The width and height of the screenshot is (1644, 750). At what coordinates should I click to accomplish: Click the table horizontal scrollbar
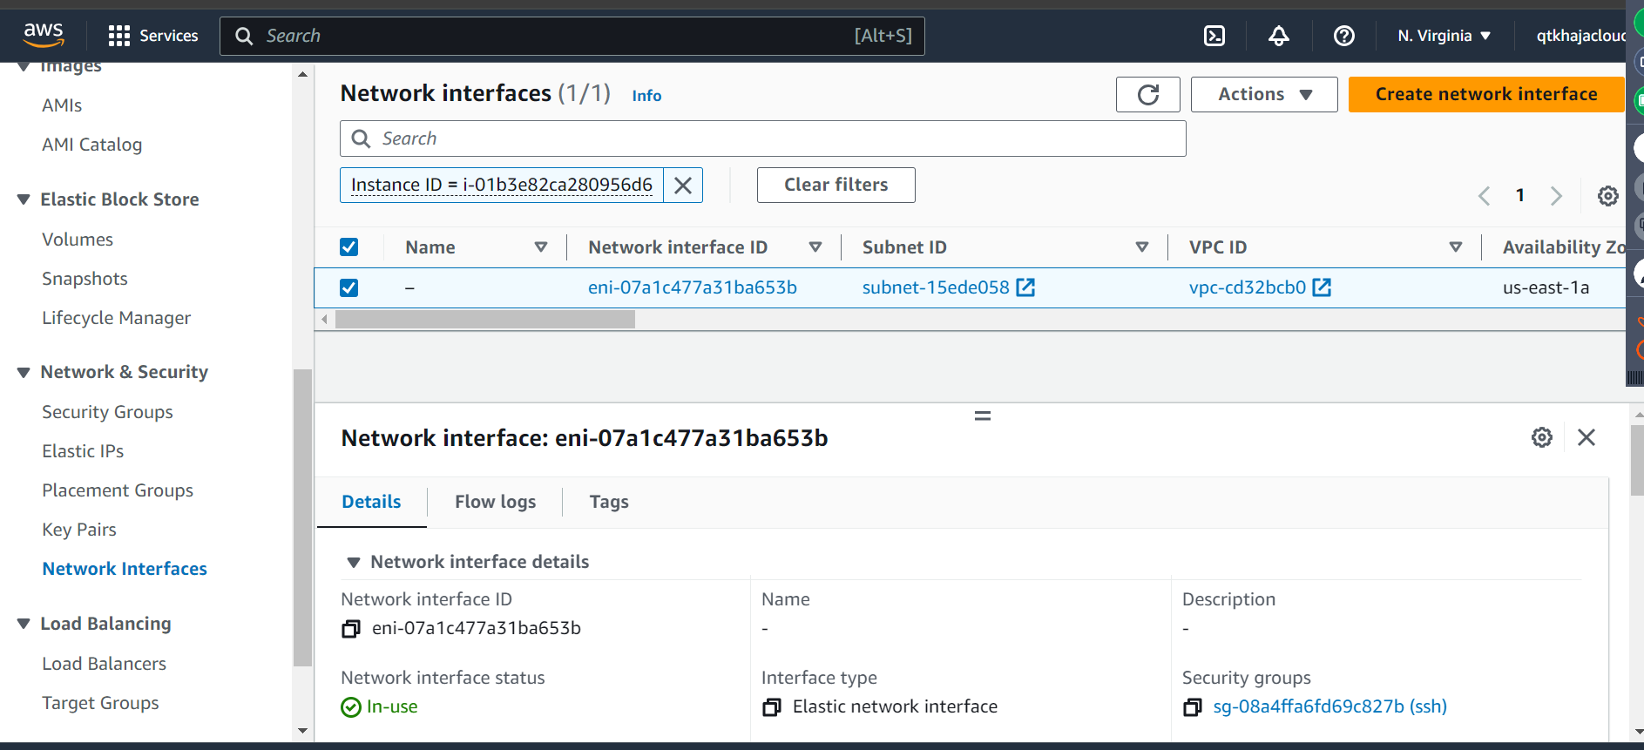tap(485, 320)
